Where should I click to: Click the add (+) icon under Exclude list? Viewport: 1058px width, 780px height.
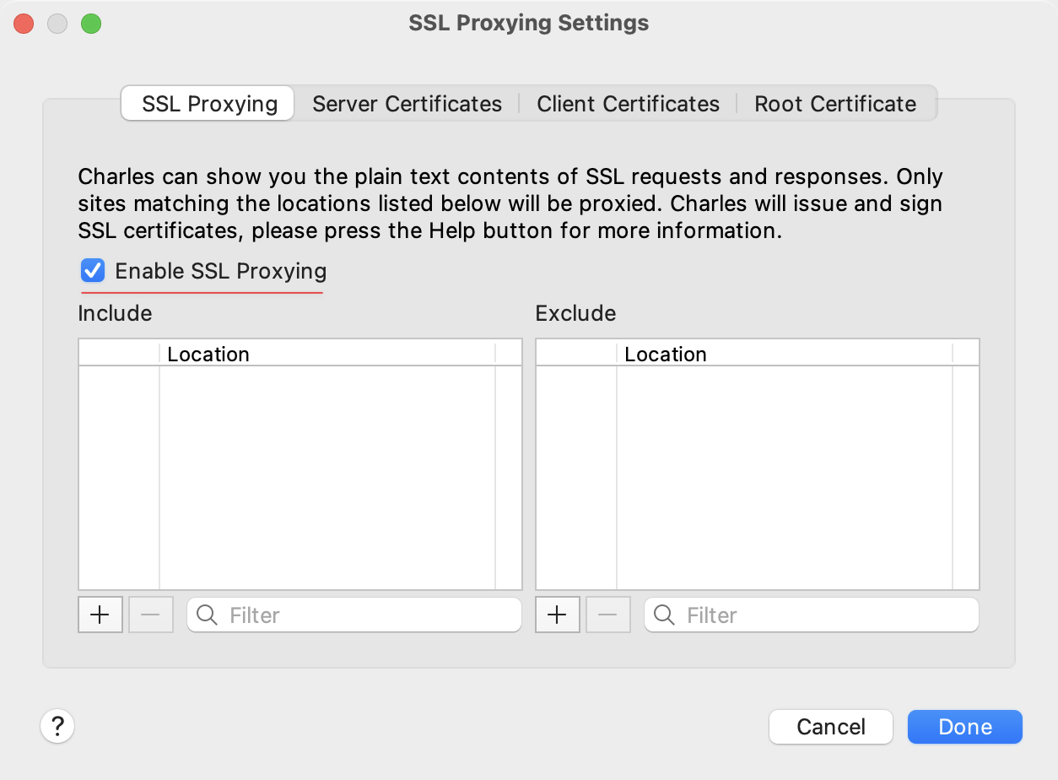[557, 615]
